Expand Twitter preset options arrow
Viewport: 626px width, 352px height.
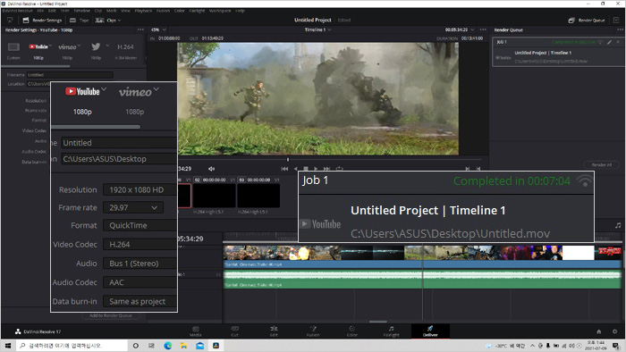pyautogui.click(x=107, y=46)
